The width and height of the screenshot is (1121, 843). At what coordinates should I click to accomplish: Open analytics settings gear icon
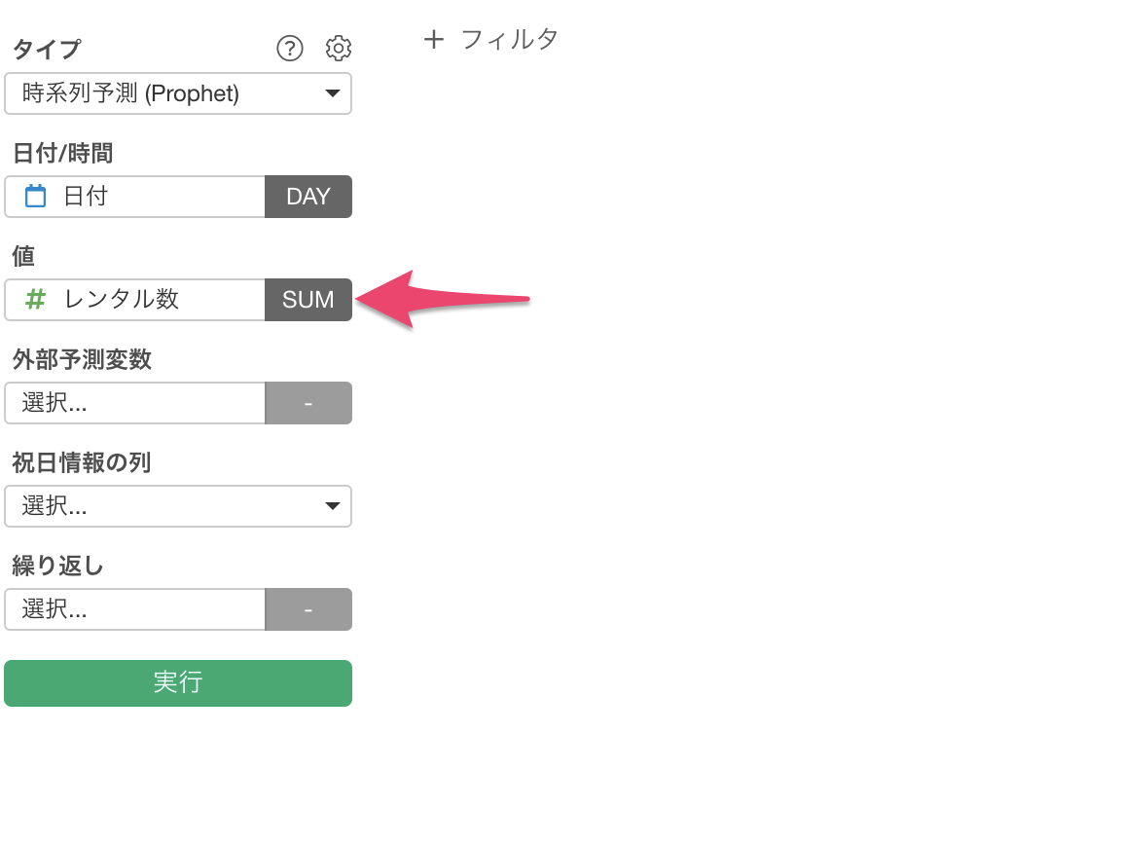point(339,49)
